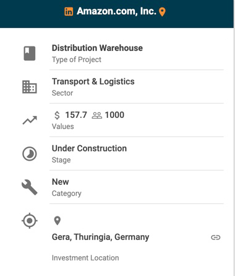Click the wrench icon for Category
The image size is (235, 276).
click(x=30, y=187)
